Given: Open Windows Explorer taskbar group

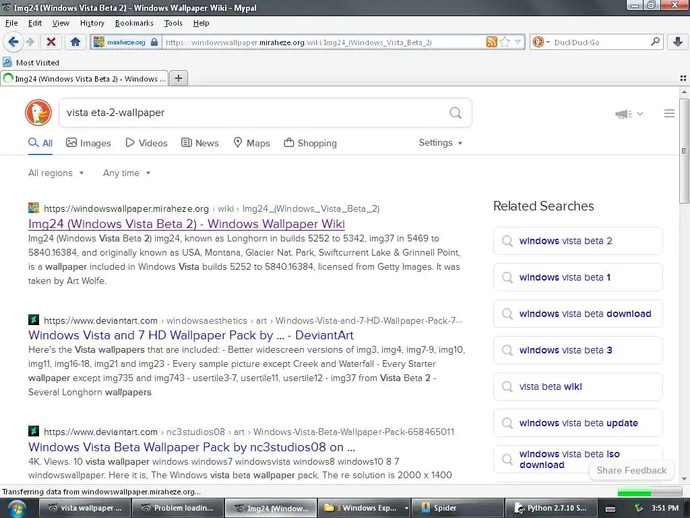Looking at the screenshot, I should pyautogui.click(x=363, y=508).
